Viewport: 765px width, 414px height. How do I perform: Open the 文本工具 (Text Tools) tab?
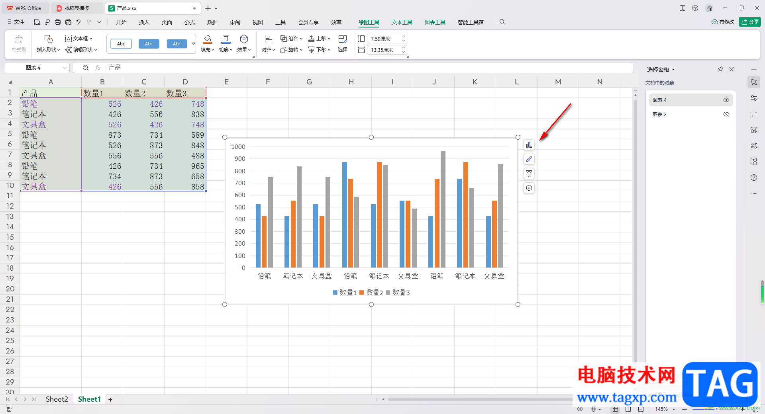click(x=402, y=22)
